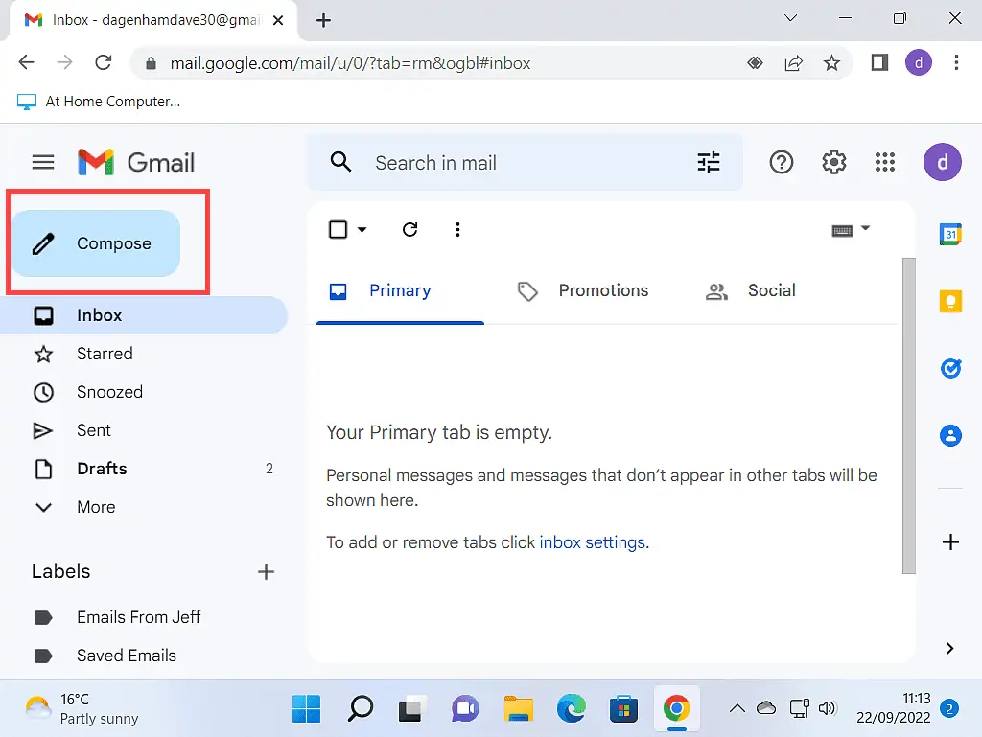Open Gmail settings gear
The image size is (982, 737).
pyautogui.click(x=833, y=162)
